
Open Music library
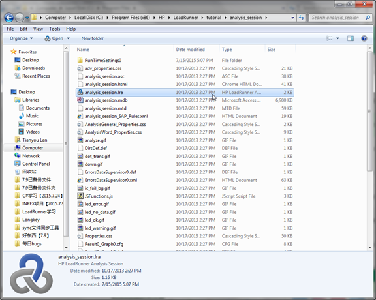click(32, 115)
